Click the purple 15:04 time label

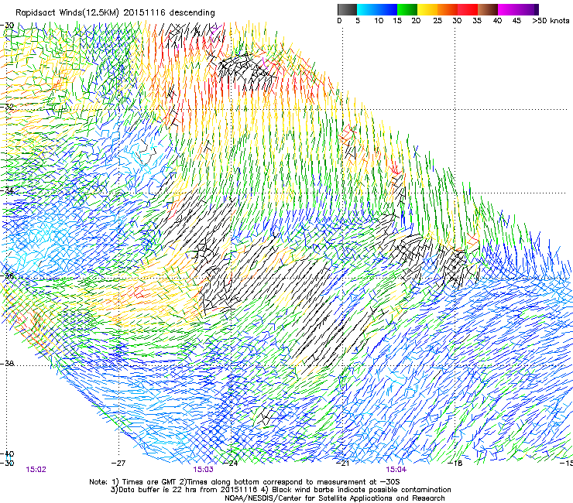point(396,470)
